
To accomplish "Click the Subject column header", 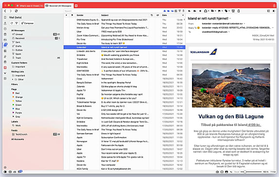I will coord(105,15).
